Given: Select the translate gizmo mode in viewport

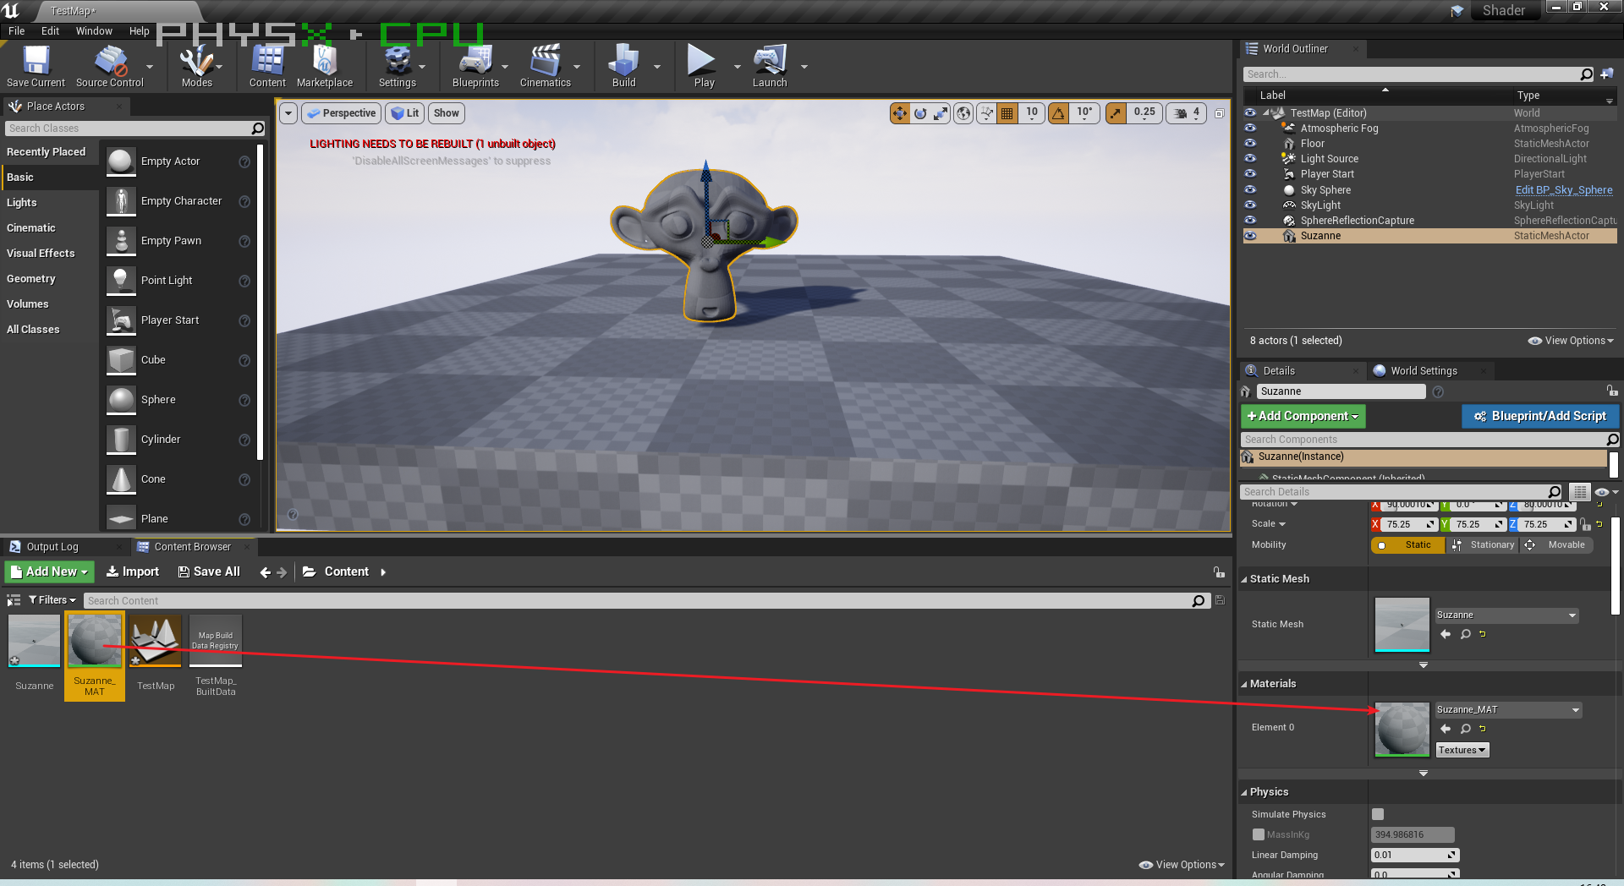Looking at the screenshot, I should point(899,113).
